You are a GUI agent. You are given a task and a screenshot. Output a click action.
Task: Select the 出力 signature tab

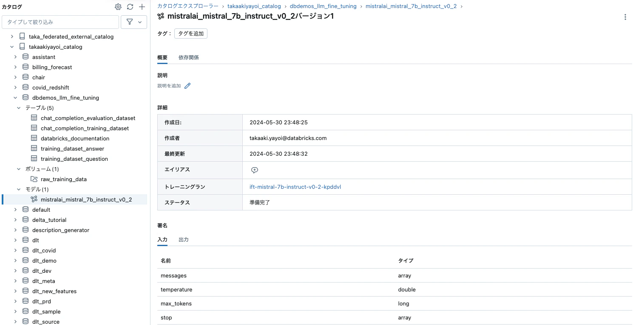(184, 240)
